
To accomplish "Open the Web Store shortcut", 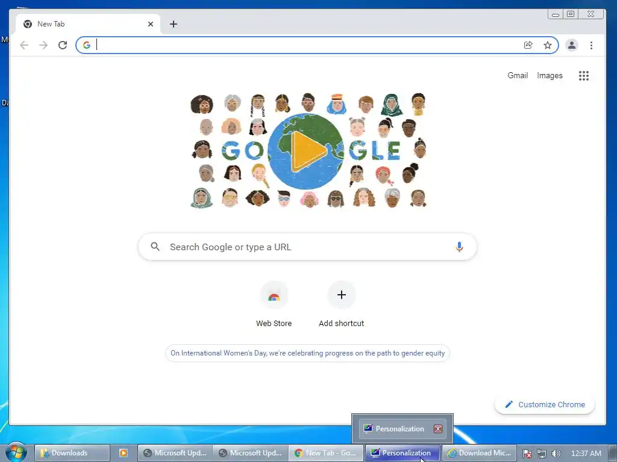I will click(x=274, y=304).
